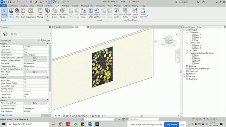Click the Properties panel vertical scrollbar
Viewport: 226px width, 127px height.
(x=50, y=68)
